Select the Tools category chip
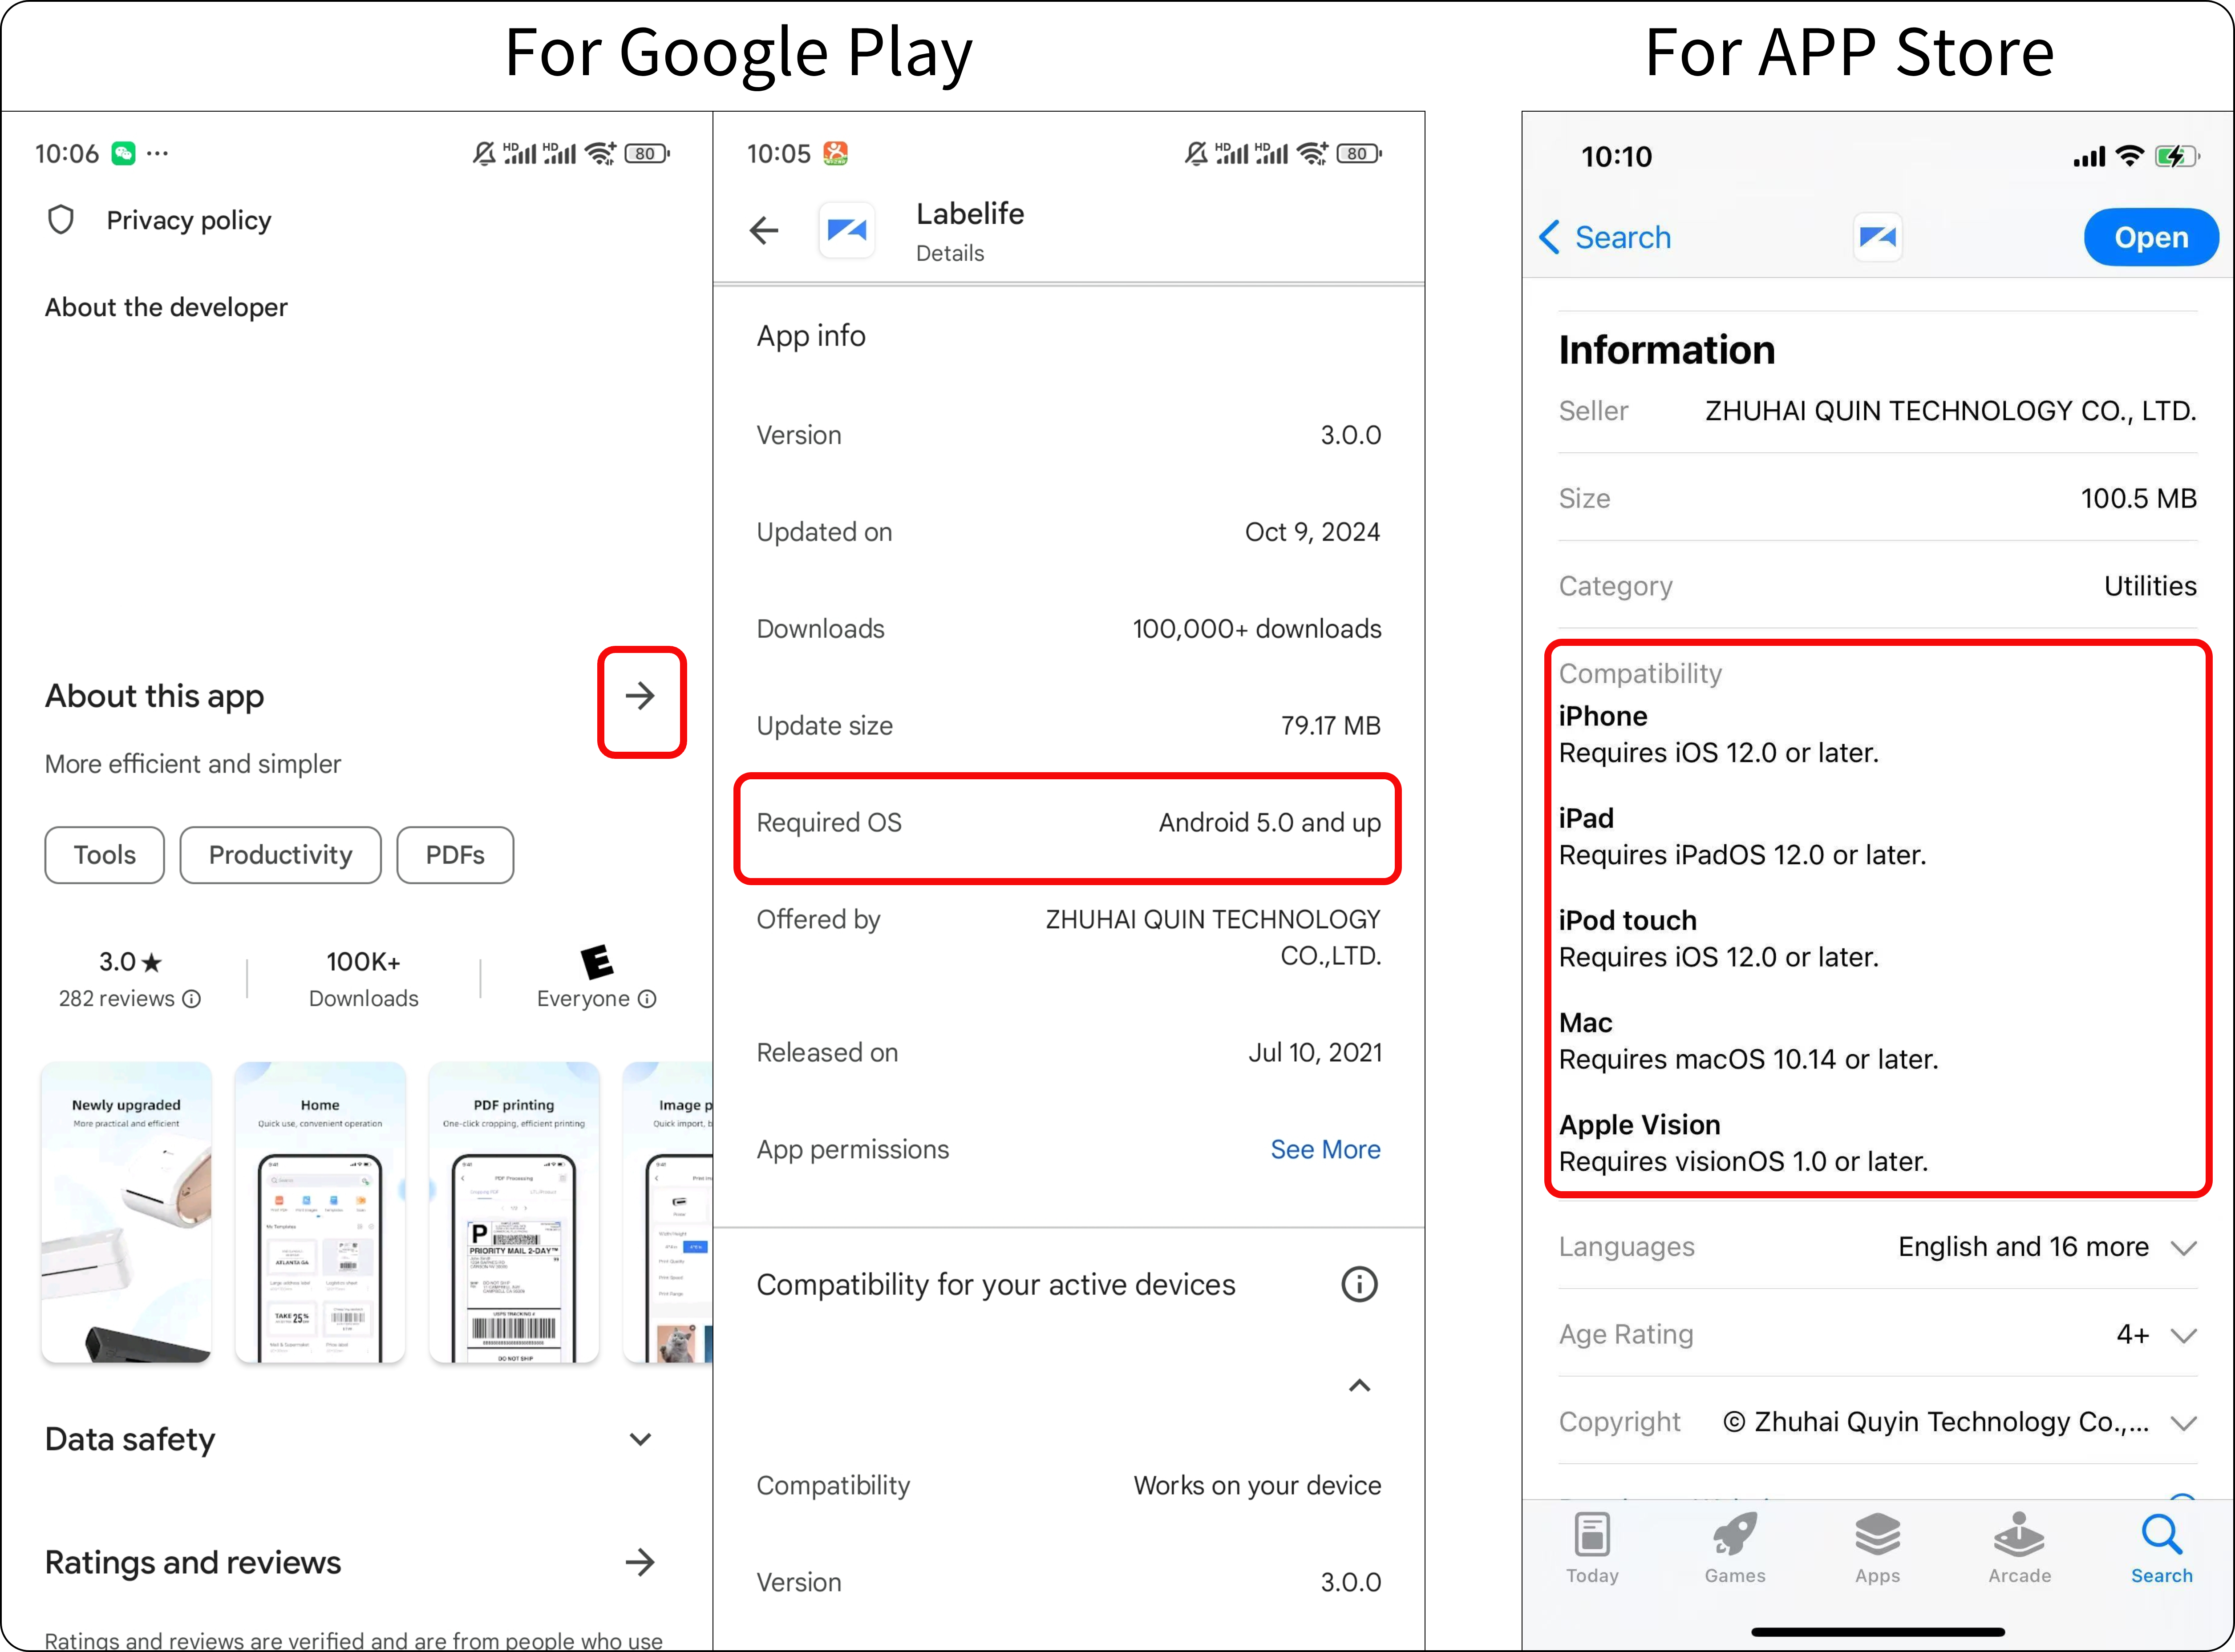Viewport: 2235px width, 1652px height. click(x=104, y=855)
